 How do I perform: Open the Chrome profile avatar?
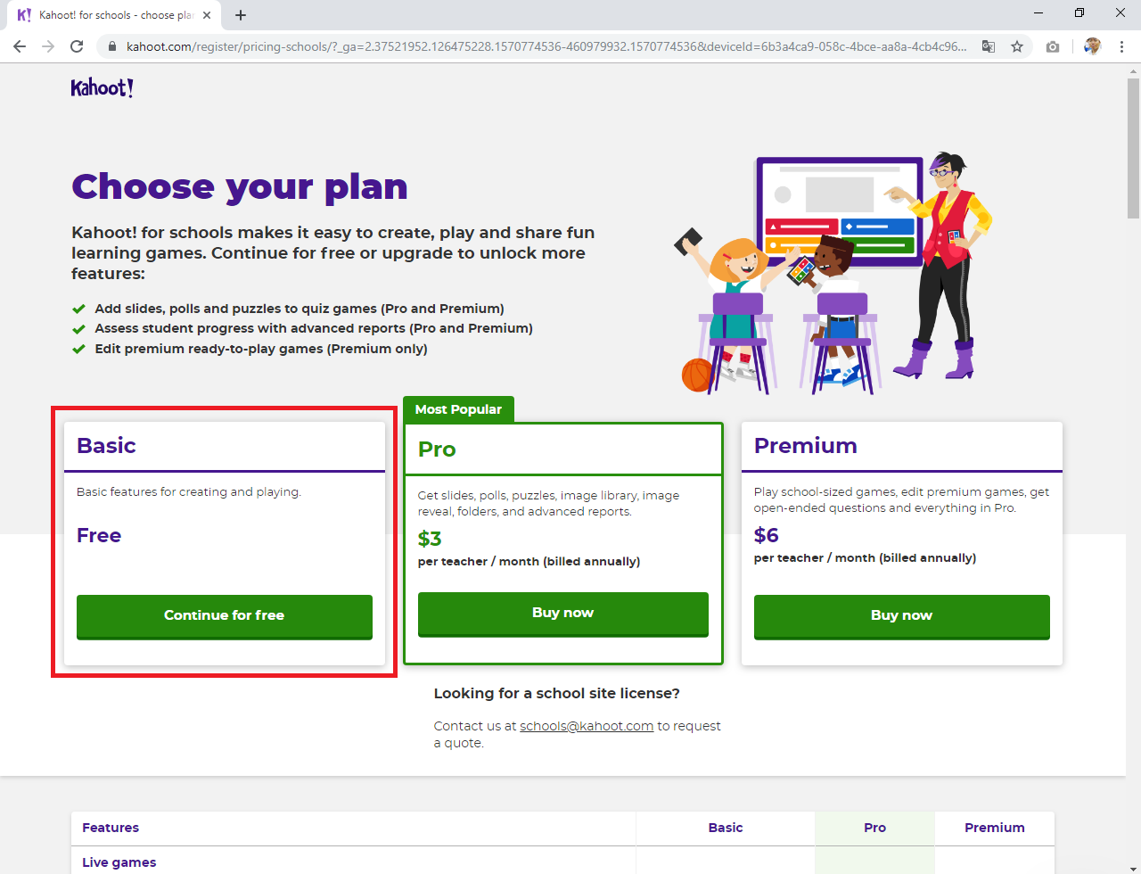pos(1092,46)
